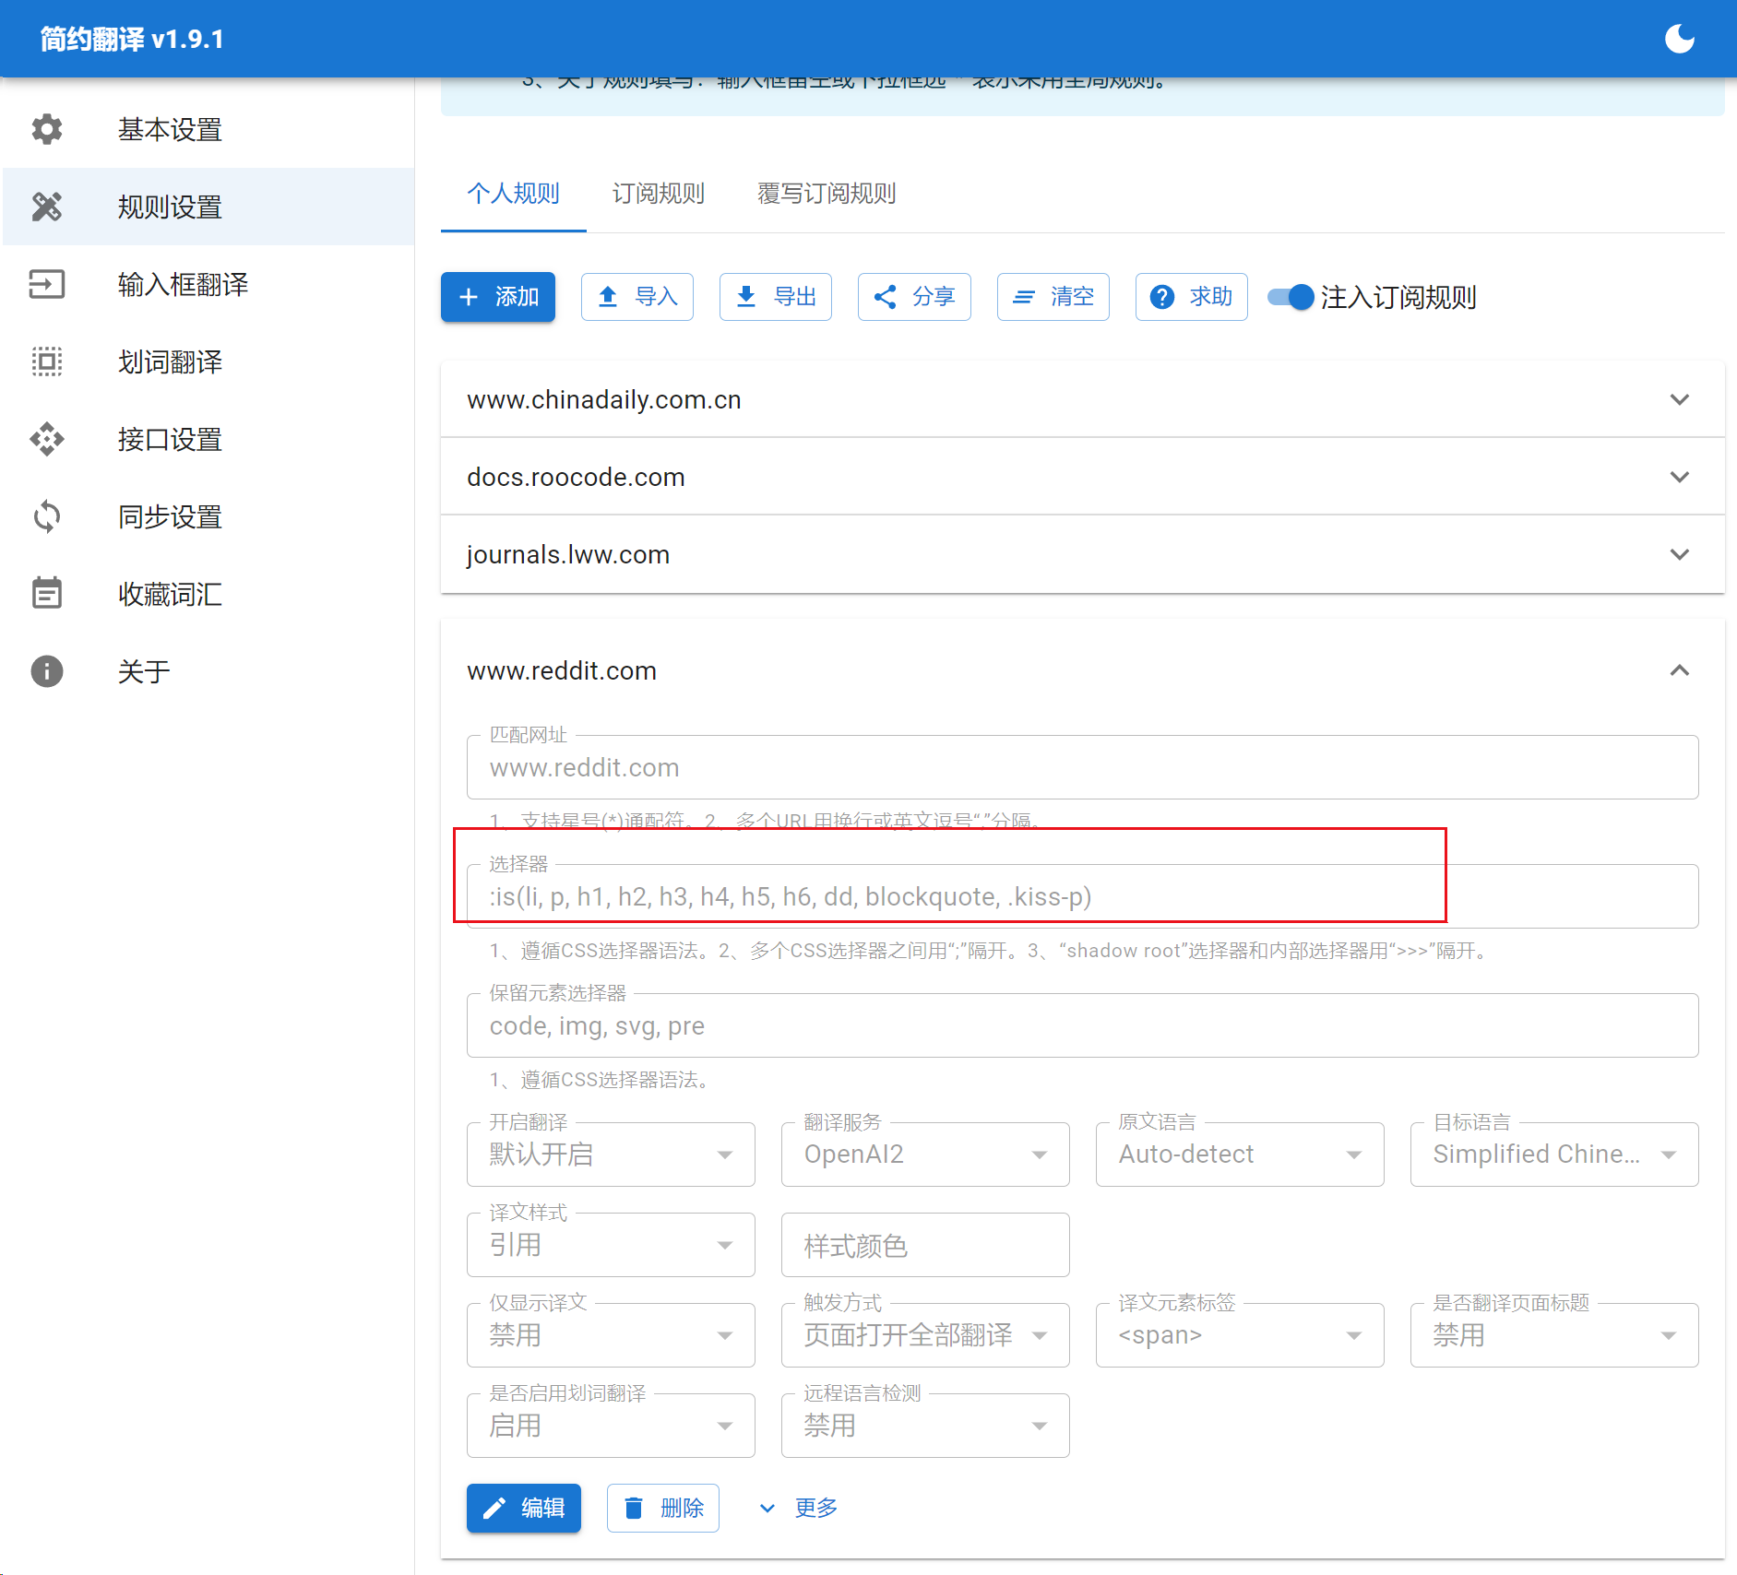The height and width of the screenshot is (1575, 1737).
Task: Click the 添加 button
Action: click(498, 297)
